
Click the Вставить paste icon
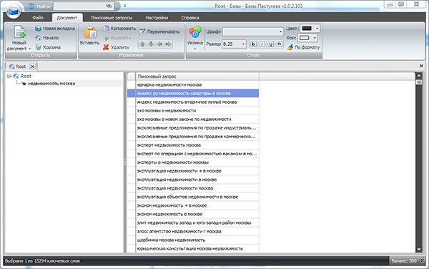90,32
